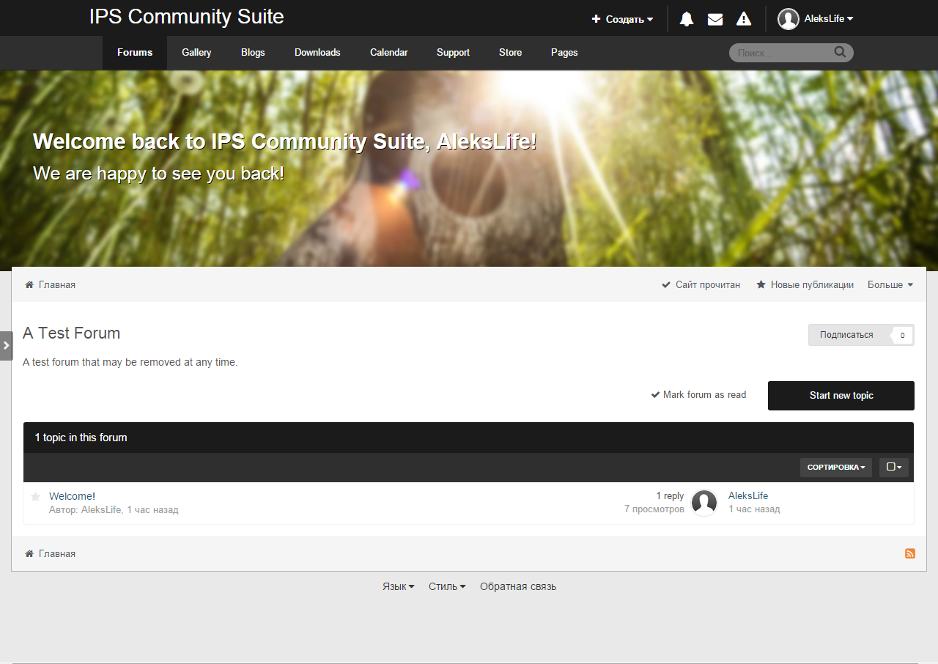Open the Calendar tab
938x664 pixels.
tap(388, 53)
